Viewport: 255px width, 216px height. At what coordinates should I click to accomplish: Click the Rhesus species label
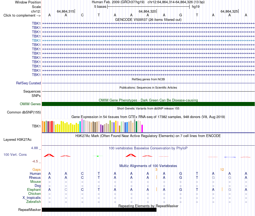(35, 177)
